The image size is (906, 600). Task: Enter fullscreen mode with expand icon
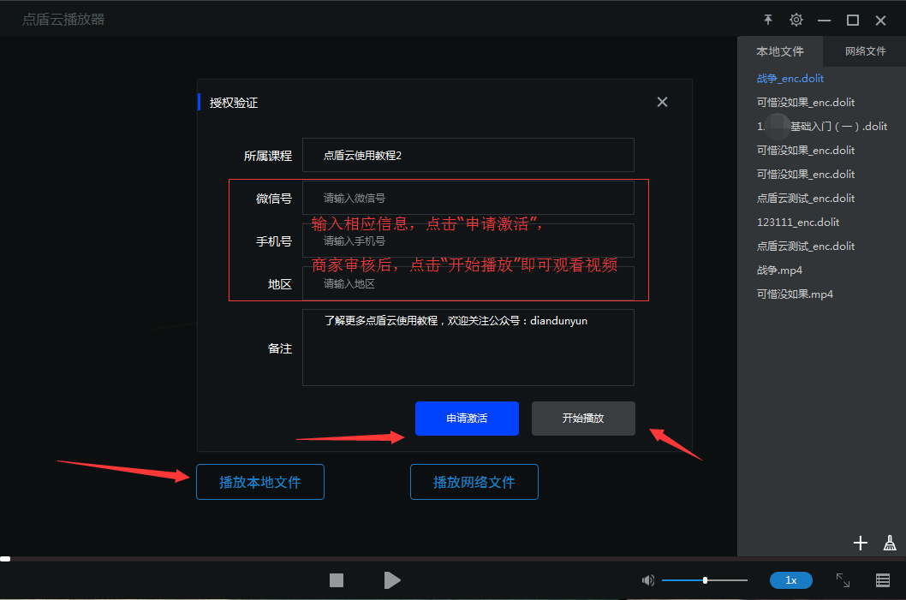coord(843,580)
